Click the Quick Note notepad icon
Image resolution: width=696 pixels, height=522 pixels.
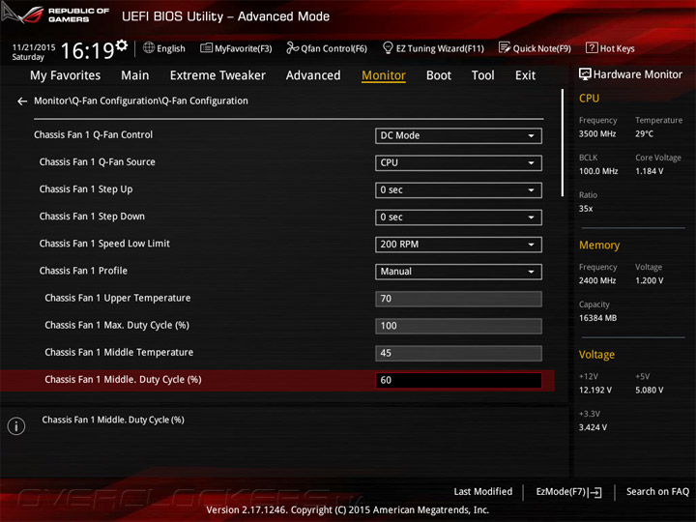tap(505, 47)
